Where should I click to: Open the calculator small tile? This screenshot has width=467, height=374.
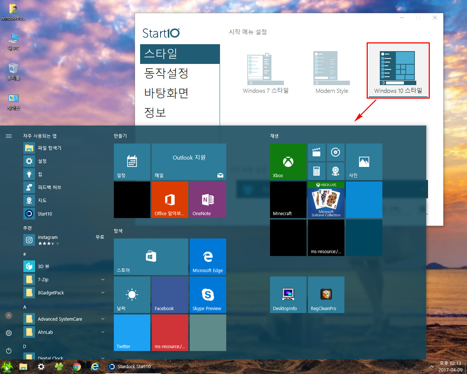click(x=316, y=171)
